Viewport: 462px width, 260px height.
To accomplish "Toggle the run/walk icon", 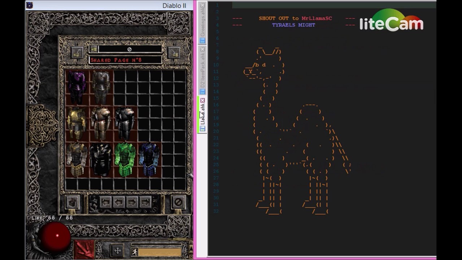I will tap(135, 252).
